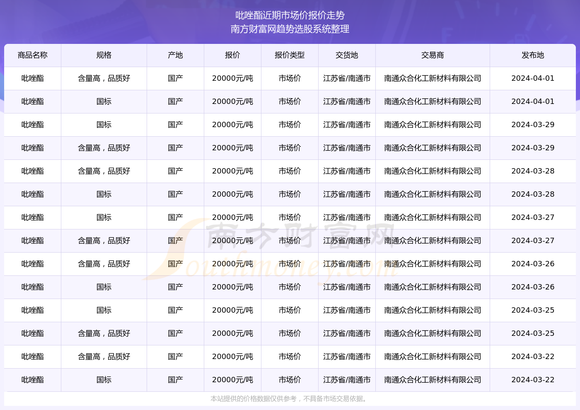Screen dimensions: 580x410
Task: Select date 2024-03-25 in the 国标 row
Action: coord(533,310)
